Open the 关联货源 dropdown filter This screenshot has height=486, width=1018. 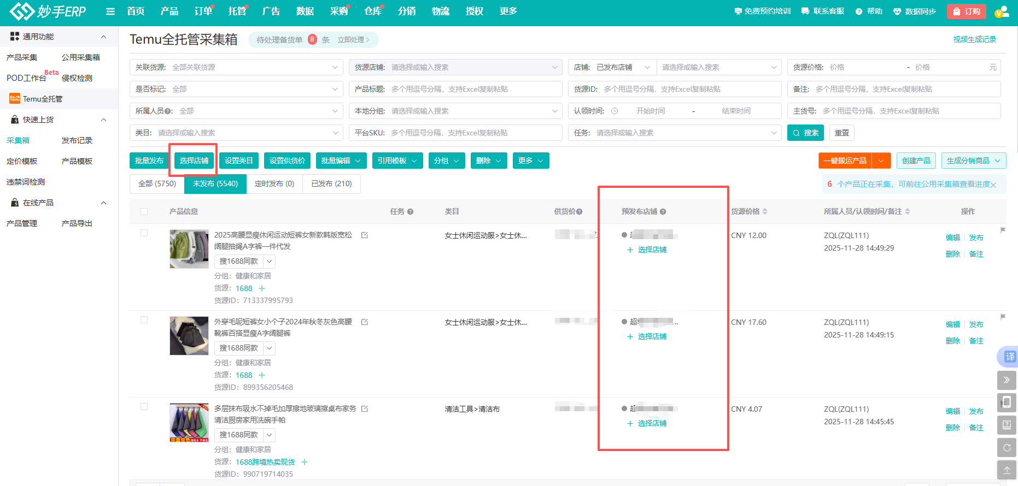(236, 67)
